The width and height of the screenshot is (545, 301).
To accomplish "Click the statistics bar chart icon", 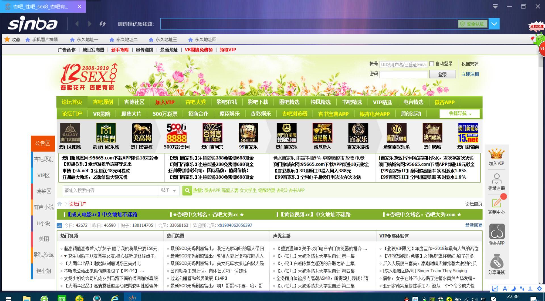I will (x=59, y=225).
